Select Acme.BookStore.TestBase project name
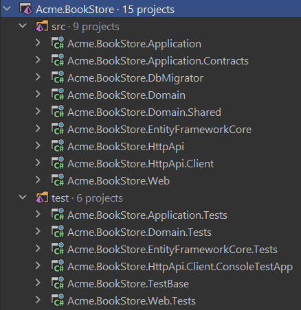The height and width of the screenshot is (310, 301). 128,284
